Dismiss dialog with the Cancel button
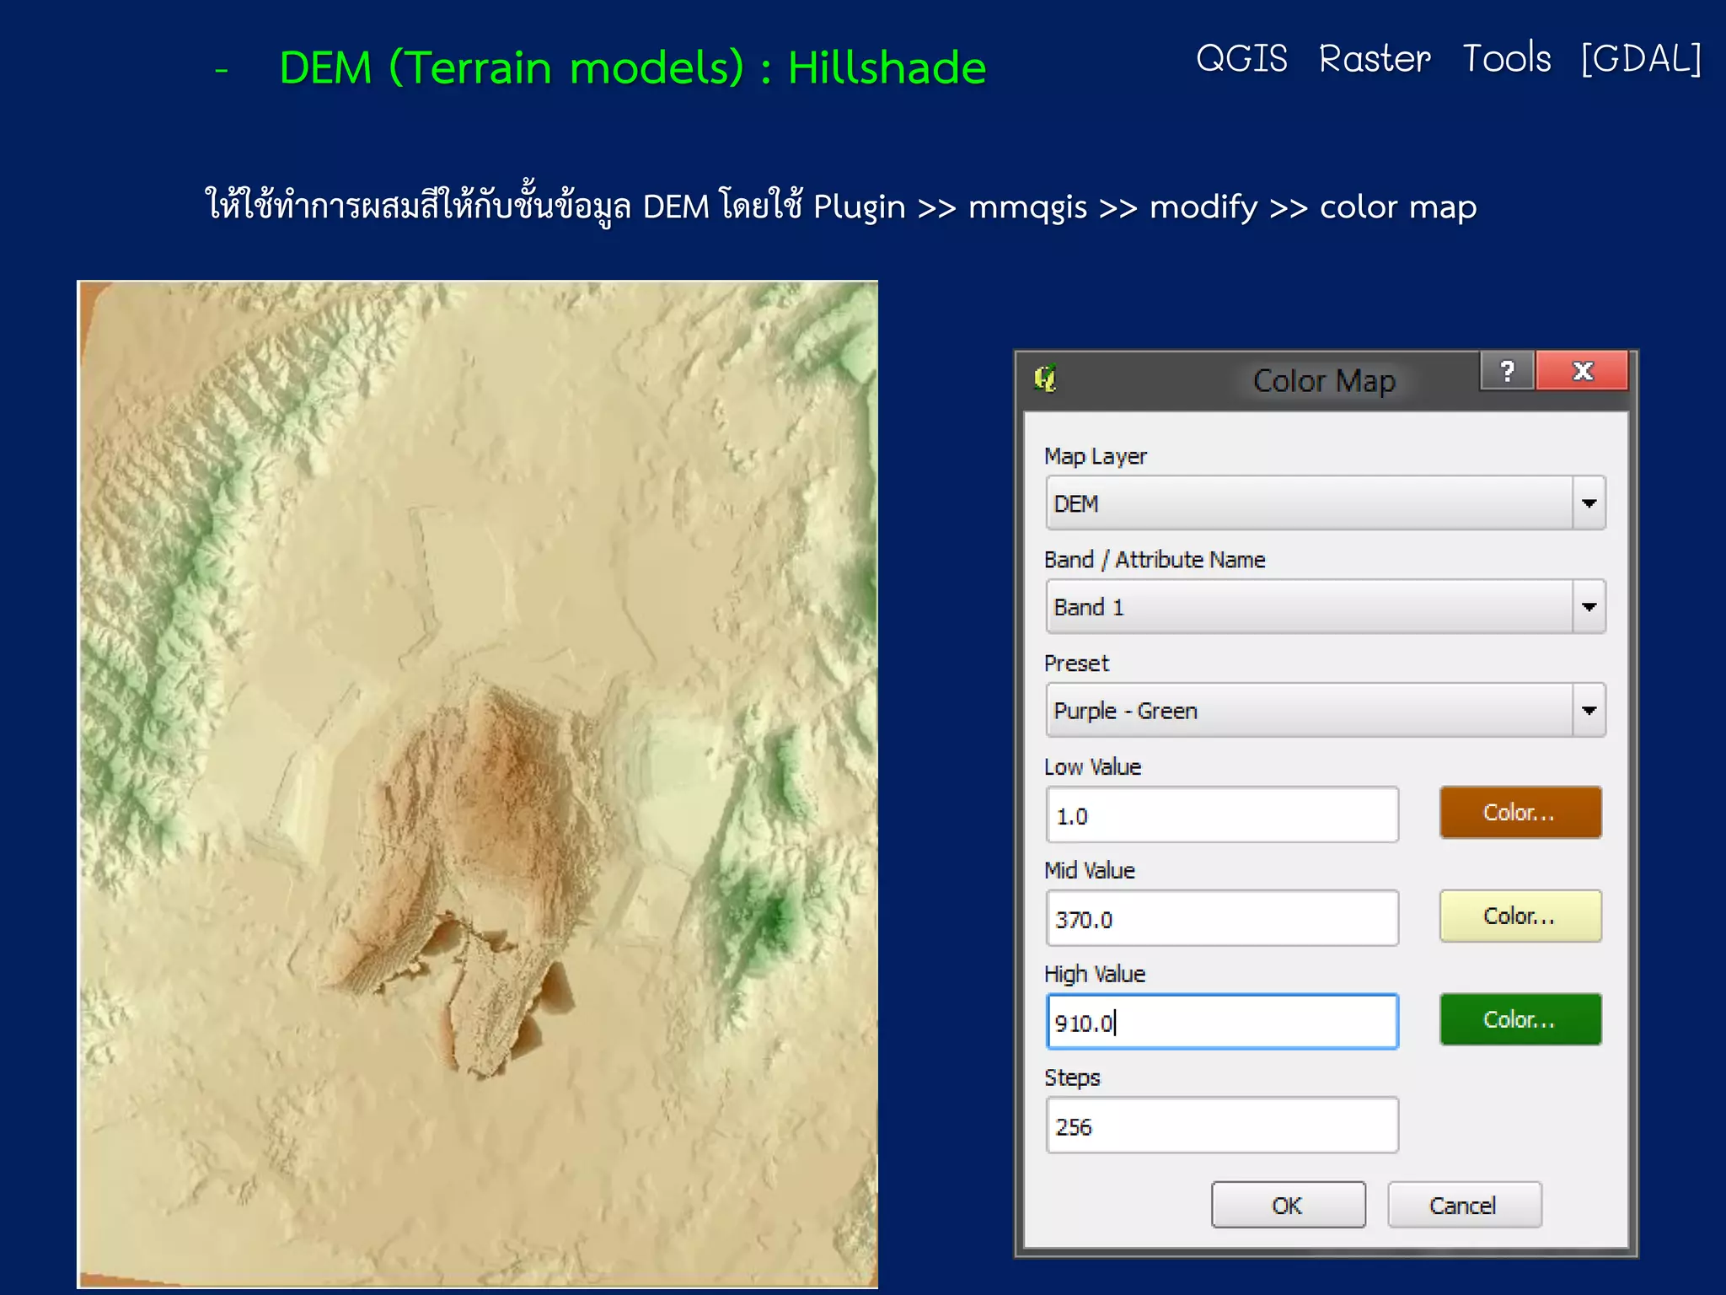The image size is (1726, 1295). [x=1465, y=1206]
